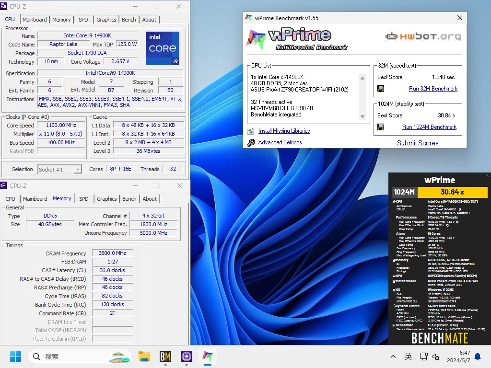Click the '32 Threads active' line in CPU List

coord(271,102)
